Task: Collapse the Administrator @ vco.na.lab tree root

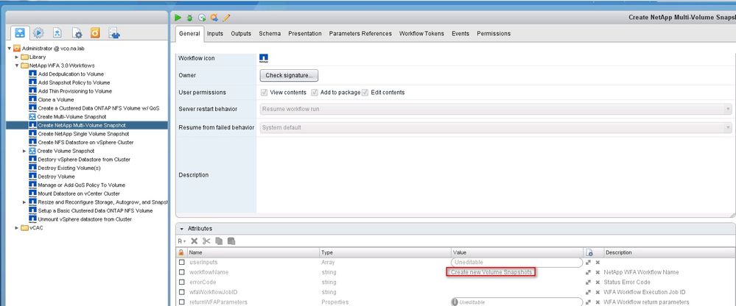Action: coord(9,49)
